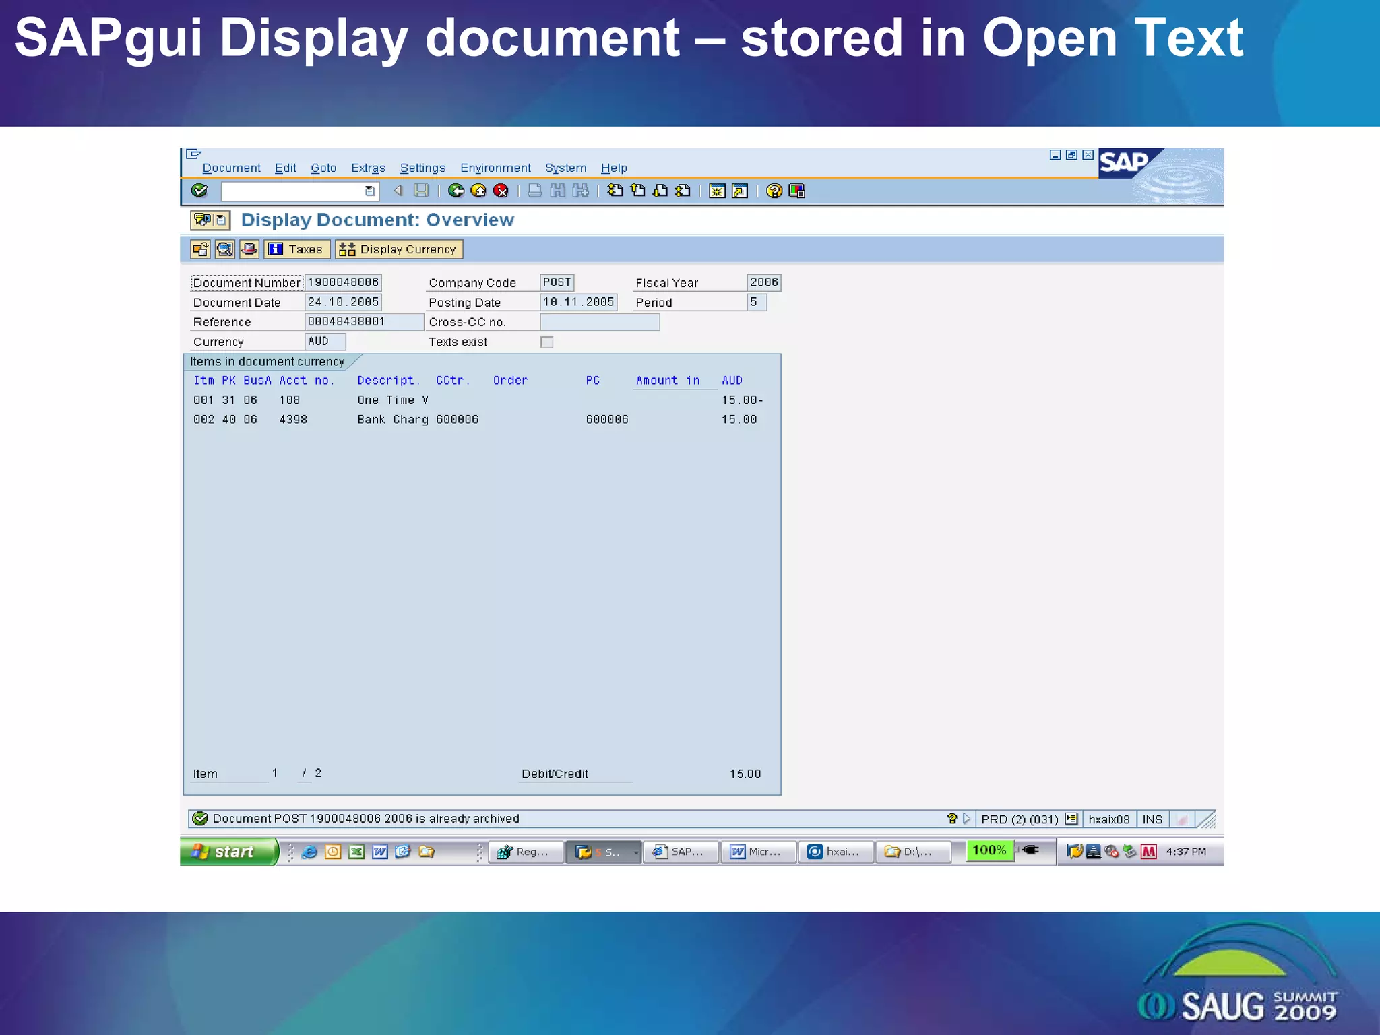The width and height of the screenshot is (1380, 1035).
Task: Open the yellow Help question-mark icon
Action: coord(774,191)
